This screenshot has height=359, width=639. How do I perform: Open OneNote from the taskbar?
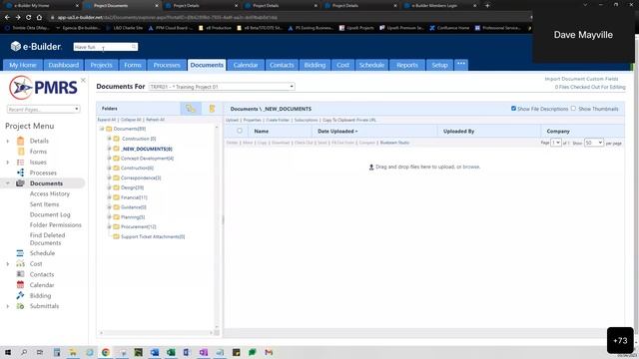pyautogui.click(x=204, y=352)
